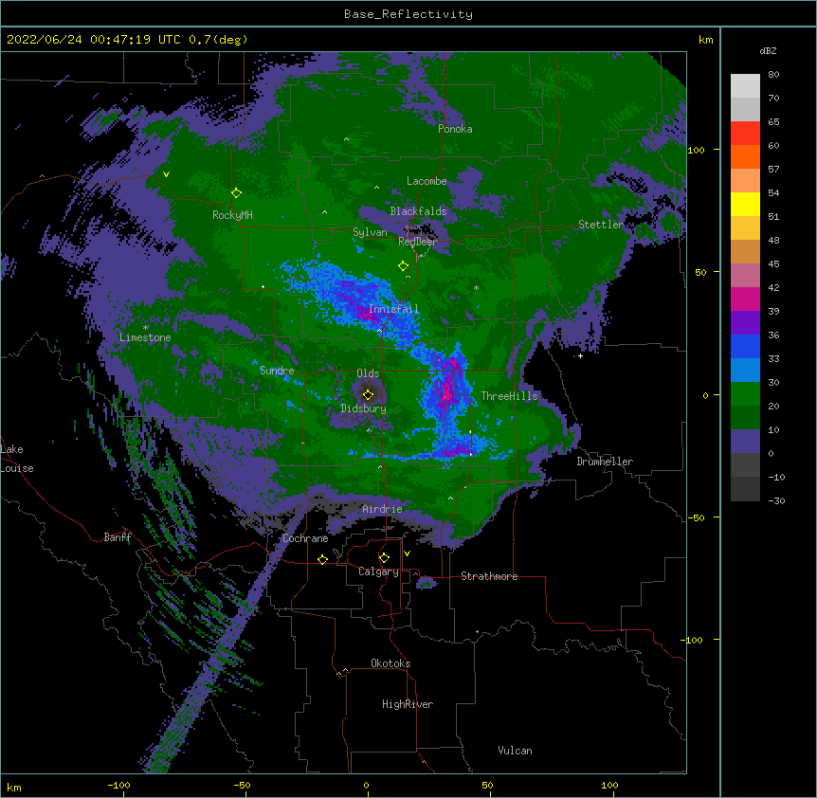817x798 pixels.
Task: Click the Olds city label
Action: click(368, 373)
